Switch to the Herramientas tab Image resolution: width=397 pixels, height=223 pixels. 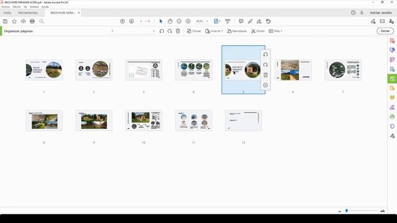pos(28,12)
